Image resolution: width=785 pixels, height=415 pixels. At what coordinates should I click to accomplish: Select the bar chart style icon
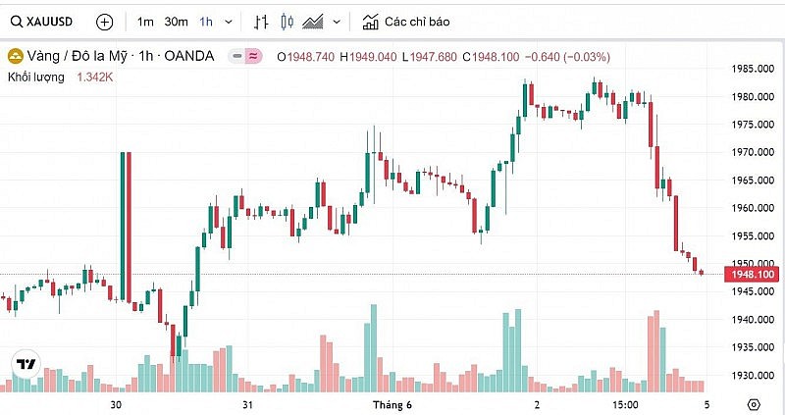point(261,22)
